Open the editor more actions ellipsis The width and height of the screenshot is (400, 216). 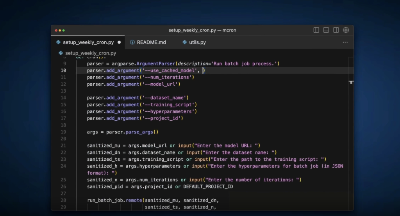pyautogui.click(x=345, y=42)
